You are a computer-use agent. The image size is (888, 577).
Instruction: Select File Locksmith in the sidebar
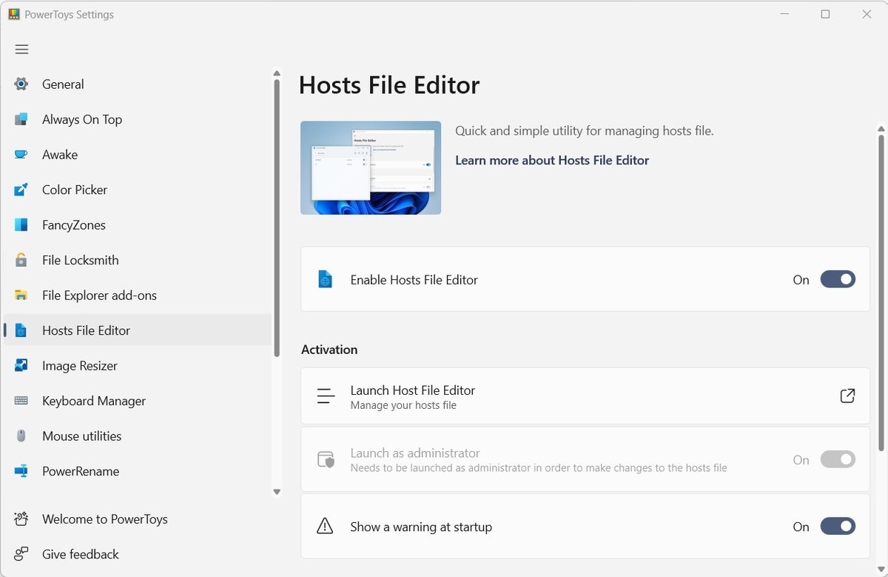138,260
